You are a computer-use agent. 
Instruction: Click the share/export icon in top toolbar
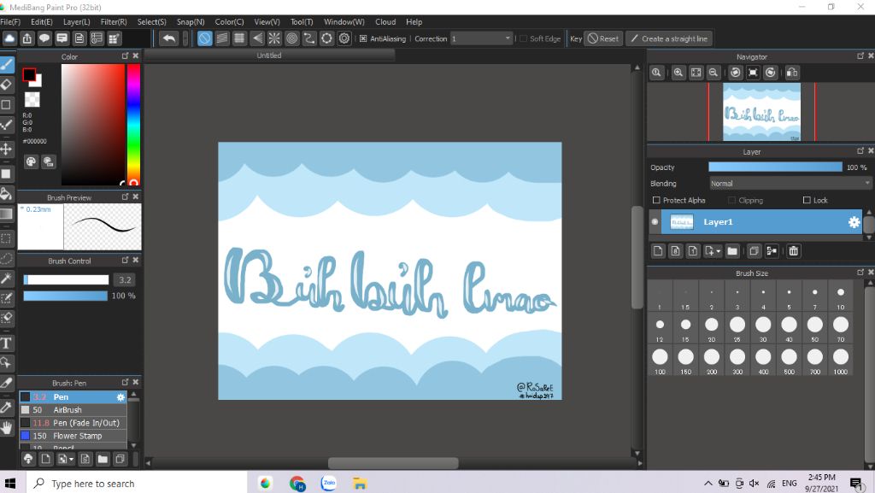(26, 38)
